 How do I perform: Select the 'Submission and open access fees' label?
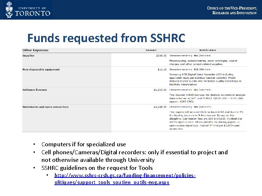(x=45, y=107)
